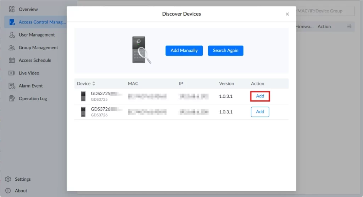The image size is (363, 197).
Task: Click the GDS3725 device thumbnail
Action: [83, 96]
